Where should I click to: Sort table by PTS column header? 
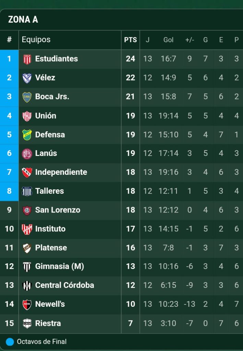(x=130, y=40)
